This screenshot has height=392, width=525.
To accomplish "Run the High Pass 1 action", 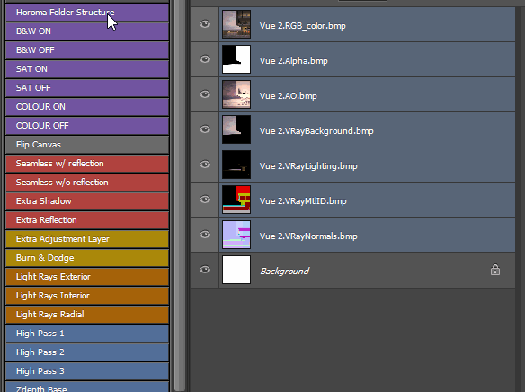I will [x=86, y=334].
